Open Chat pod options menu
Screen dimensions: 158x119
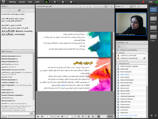coord(32,51)
